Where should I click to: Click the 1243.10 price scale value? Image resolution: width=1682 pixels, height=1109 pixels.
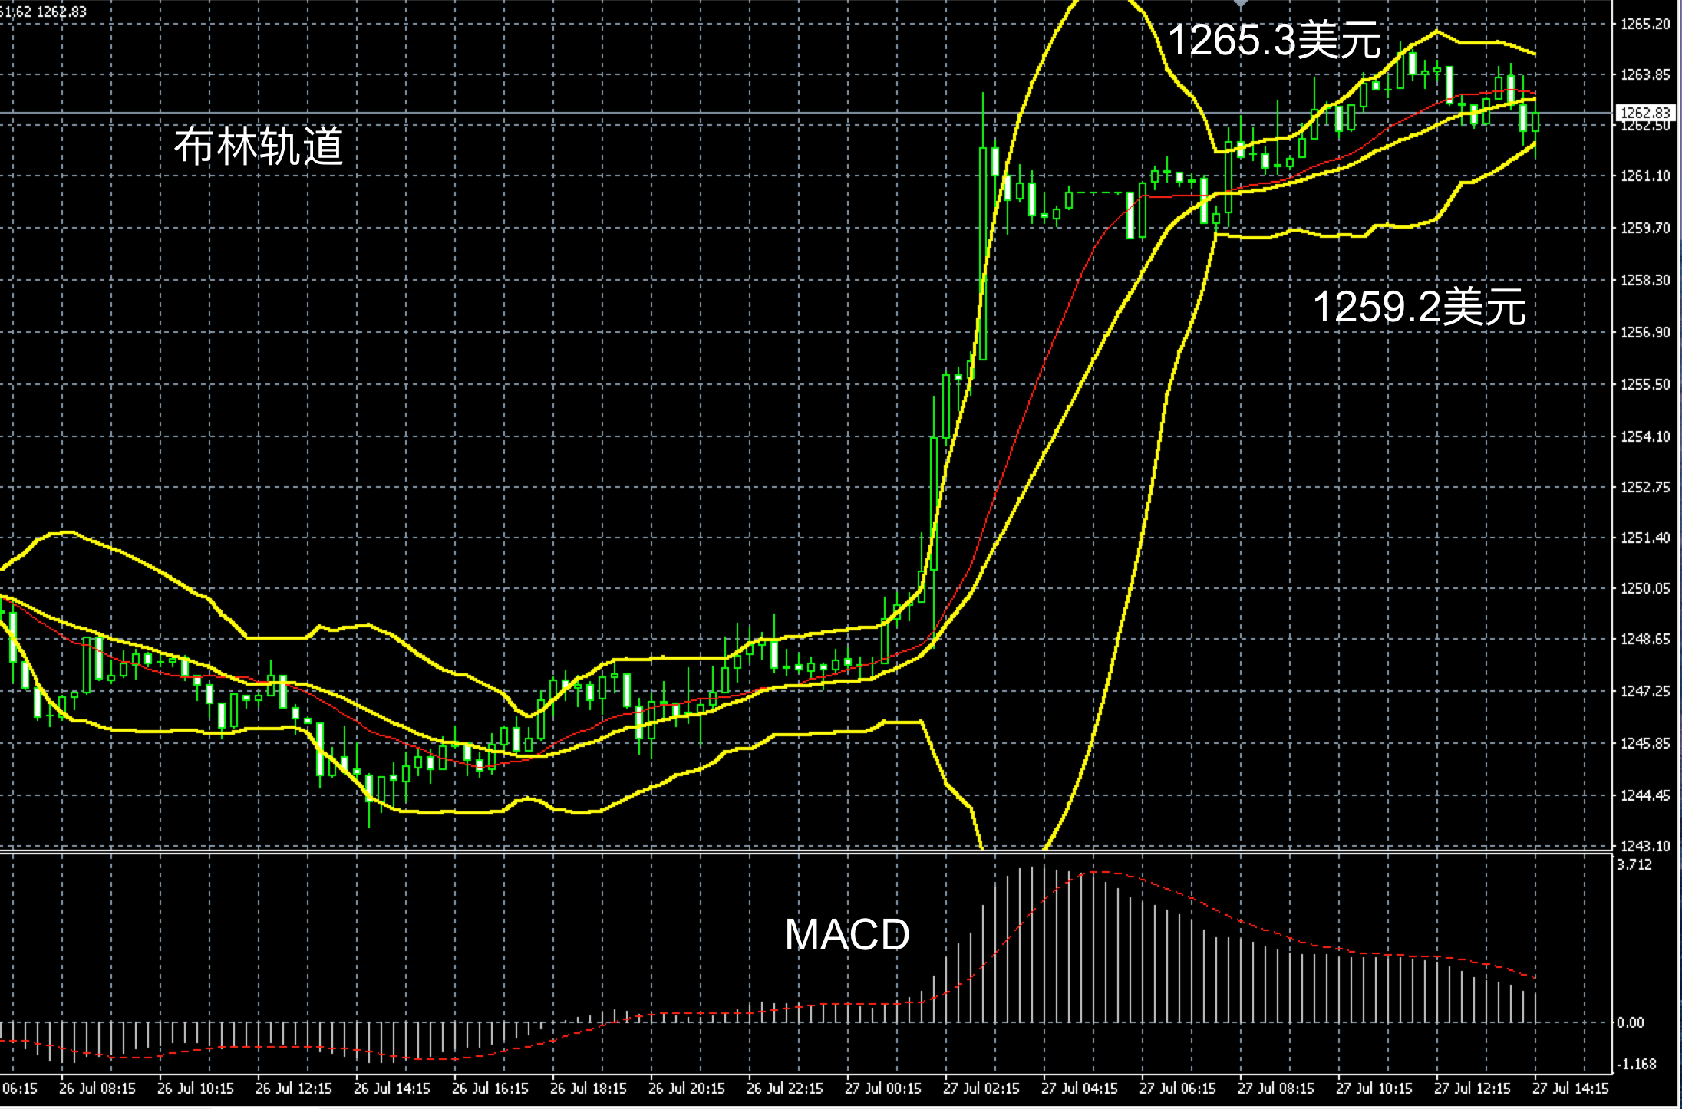(x=1645, y=846)
